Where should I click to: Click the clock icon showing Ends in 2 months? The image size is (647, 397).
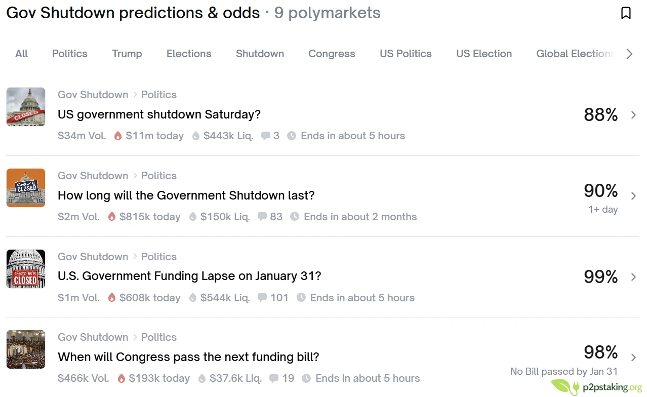coord(294,217)
